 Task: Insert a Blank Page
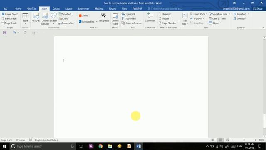(9, 18)
